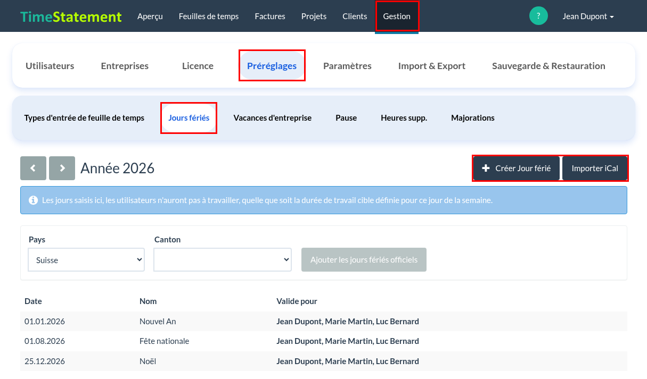The image size is (647, 379).
Task: Click the TimeStatement logo
Action: tap(71, 16)
